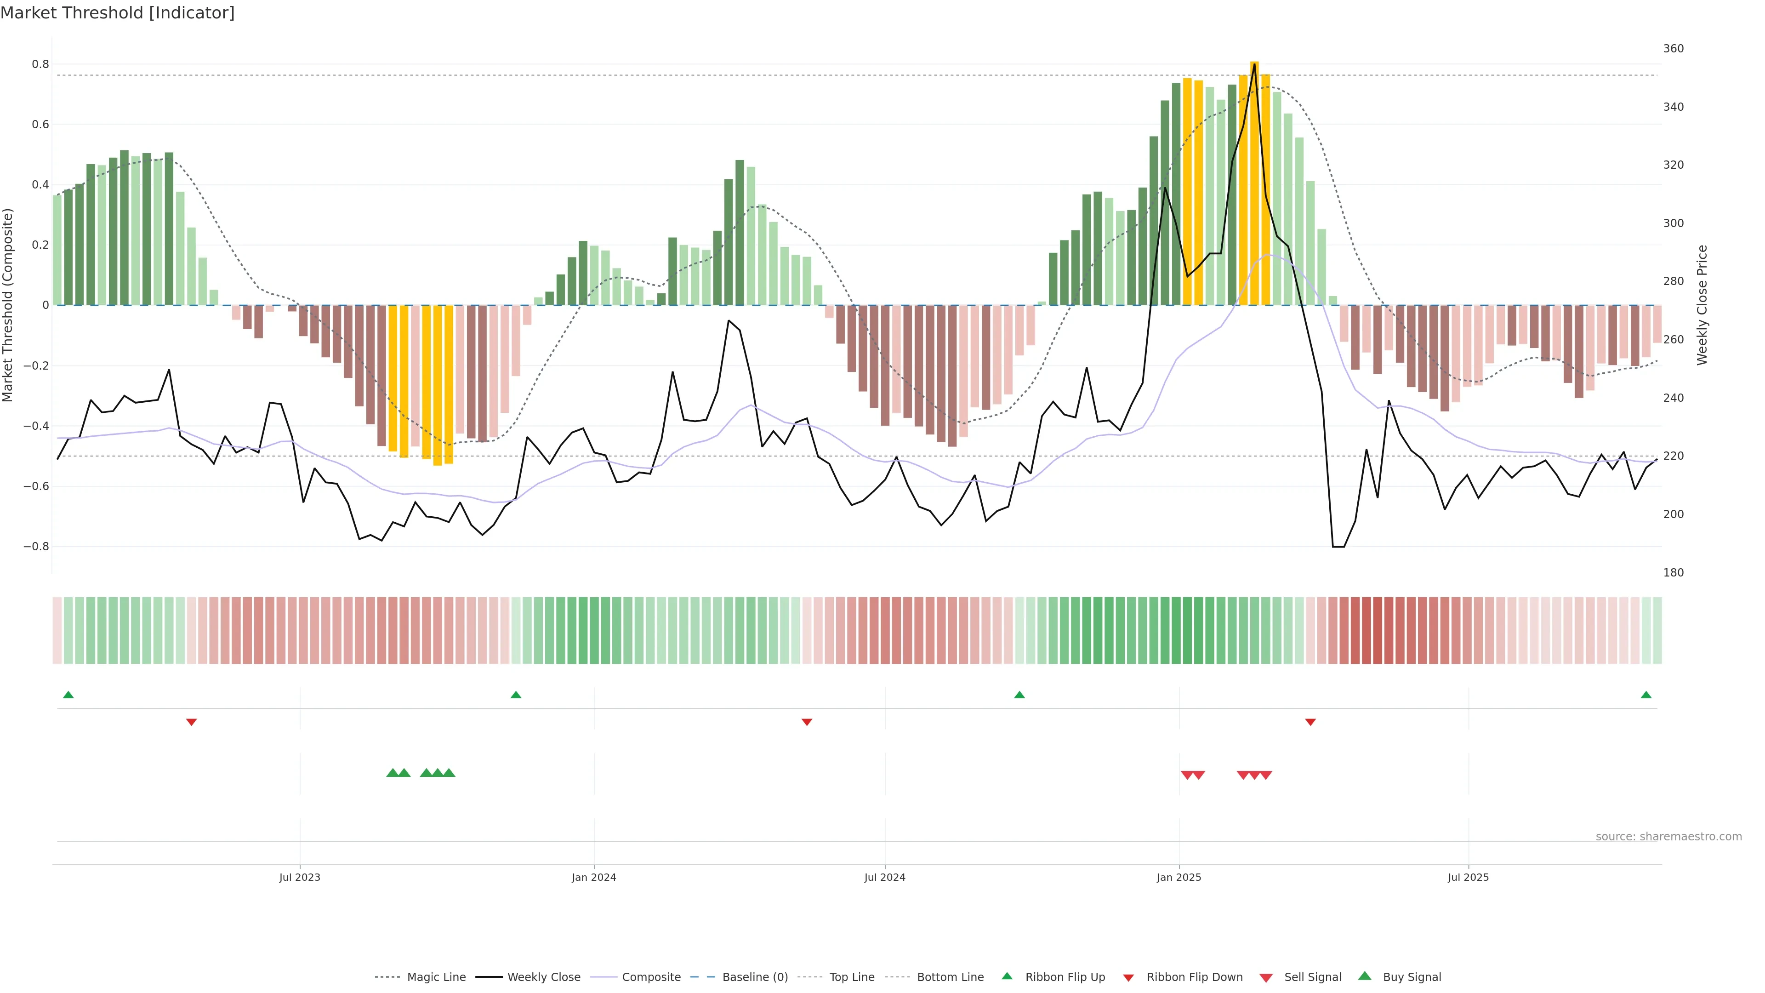Click the red flip down marker before Jul 2023
1765x993 pixels.
point(191,722)
